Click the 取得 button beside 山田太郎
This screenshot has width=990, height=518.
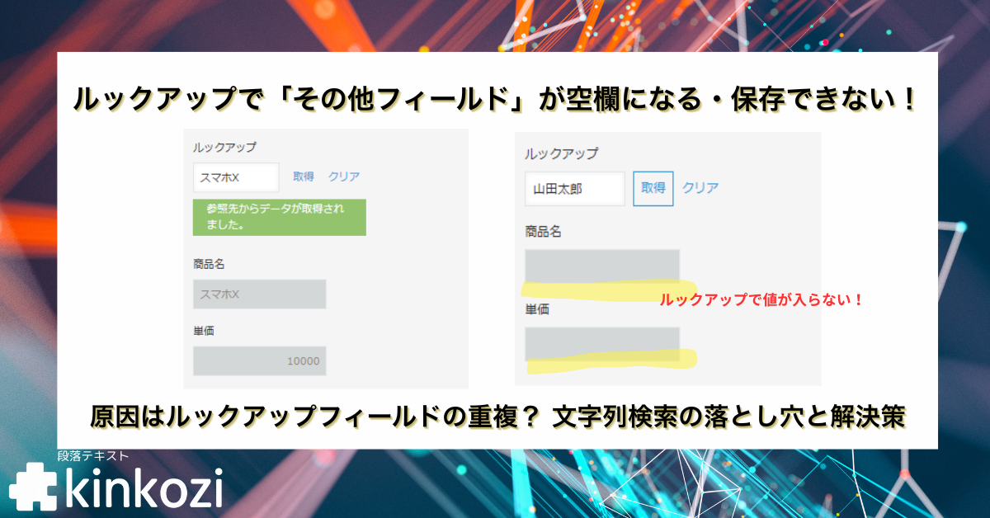pos(651,188)
